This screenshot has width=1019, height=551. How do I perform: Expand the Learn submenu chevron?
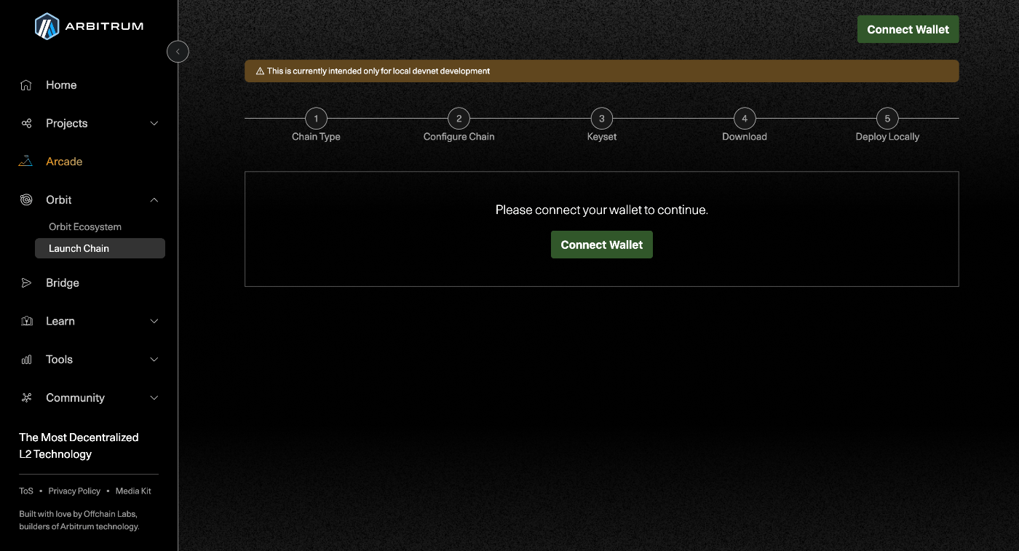[x=154, y=321]
